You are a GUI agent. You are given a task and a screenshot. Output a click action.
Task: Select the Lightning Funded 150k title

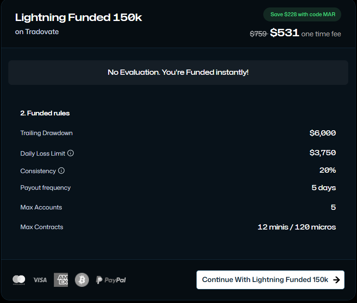click(x=78, y=17)
